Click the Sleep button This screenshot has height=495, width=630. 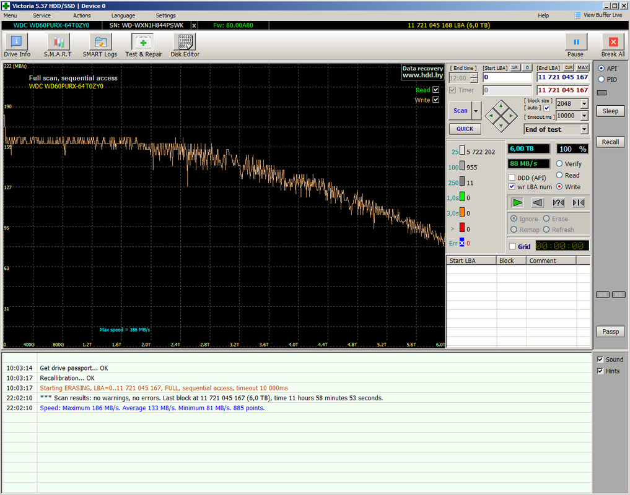coord(610,111)
